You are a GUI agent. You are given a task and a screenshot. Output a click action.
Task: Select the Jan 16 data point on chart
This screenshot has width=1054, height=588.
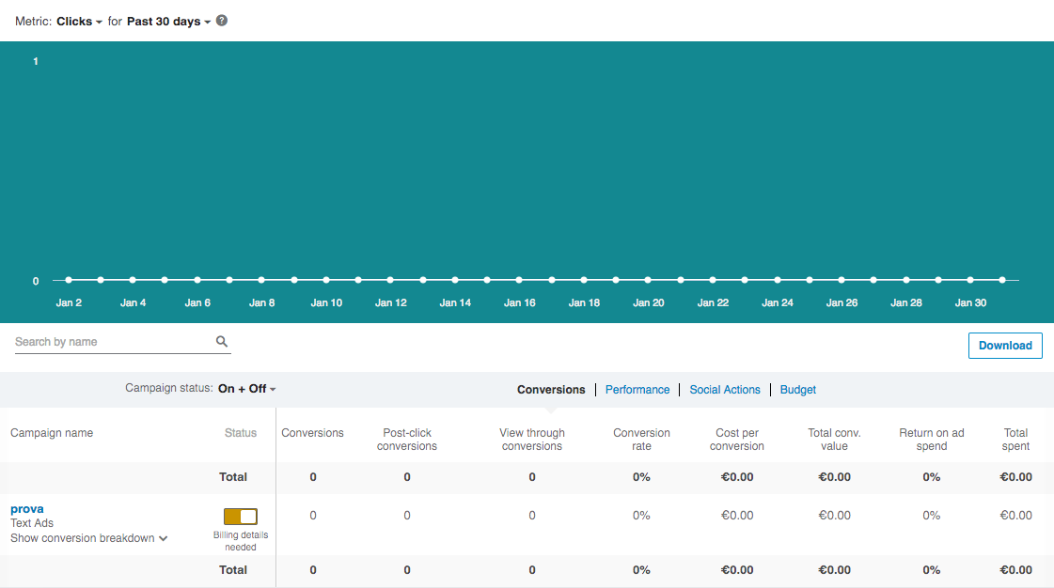pyautogui.click(x=519, y=279)
